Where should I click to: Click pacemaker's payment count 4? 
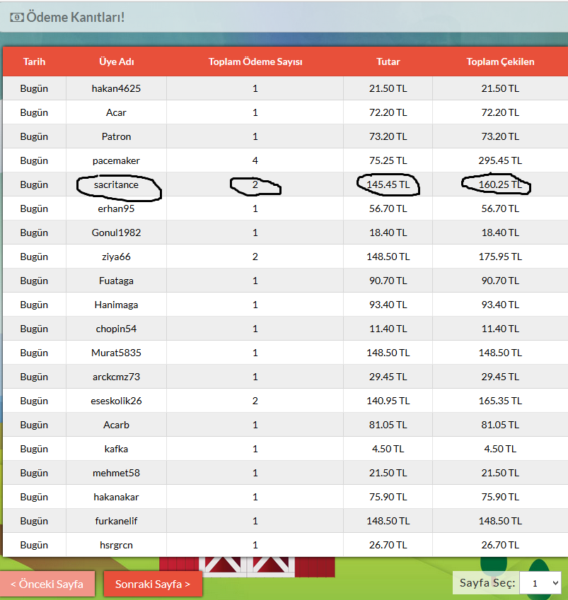255,160
